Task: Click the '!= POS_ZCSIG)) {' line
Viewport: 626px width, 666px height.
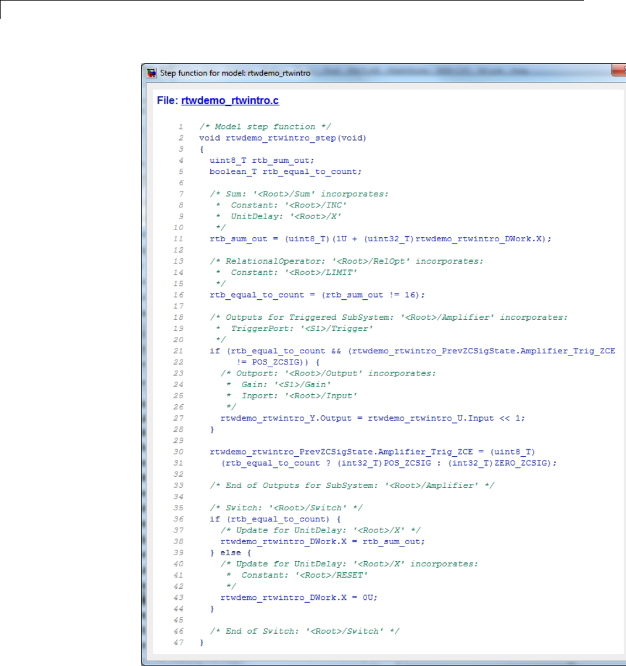Action: point(278,363)
